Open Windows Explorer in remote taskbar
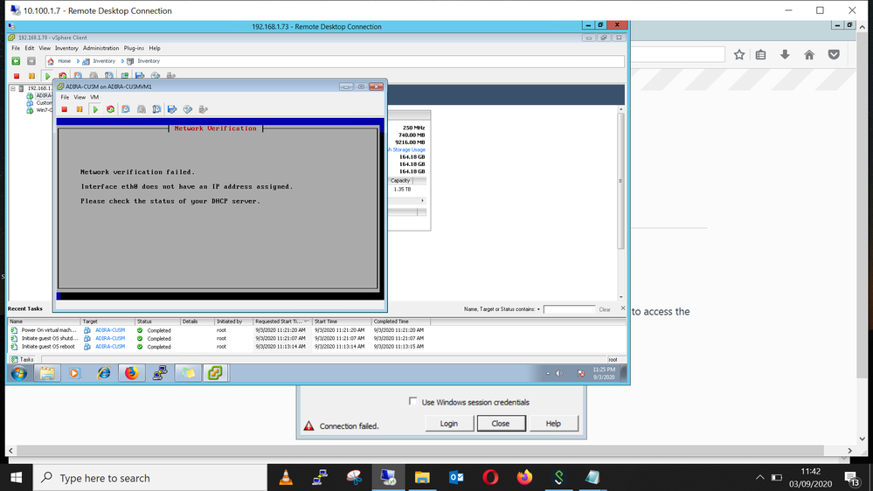This screenshot has width=873, height=491. point(47,373)
